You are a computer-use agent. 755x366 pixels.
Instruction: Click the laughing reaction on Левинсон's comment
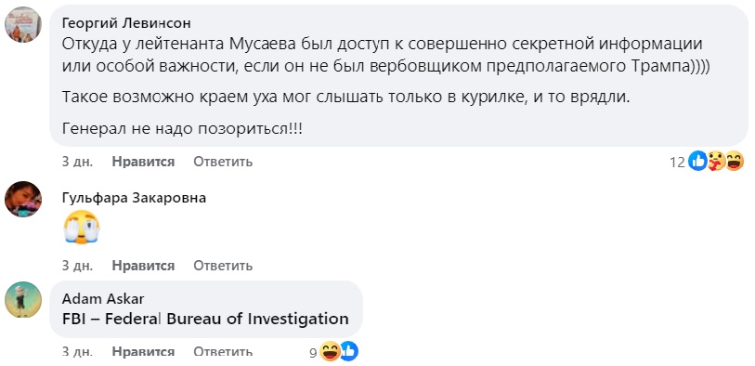point(735,161)
